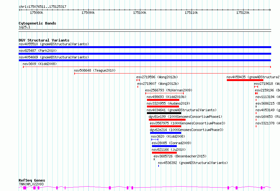This screenshot has height=191, width=280.
Task: Open esv2566793 (McKernan2009) variant
Action: (x=169, y=90)
